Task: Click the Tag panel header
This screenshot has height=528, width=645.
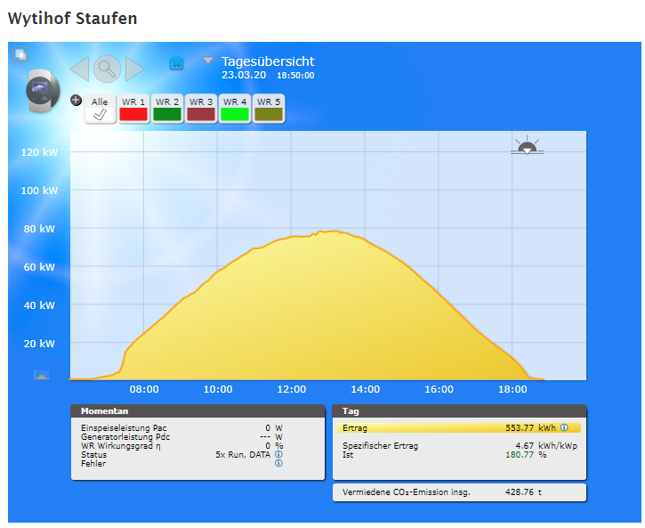Action: click(459, 410)
